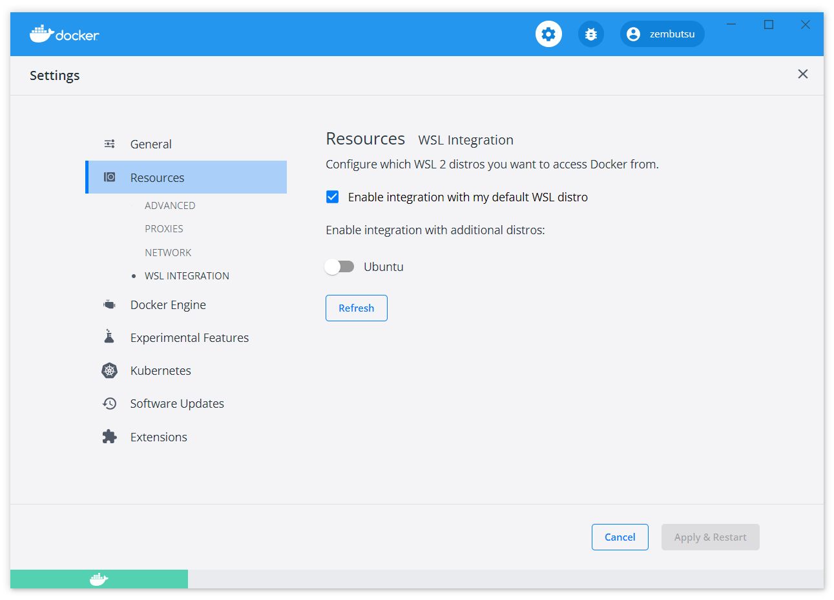Click the Docker Engine icon
Viewport: 834px width, 600px height.
coord(110,305)
